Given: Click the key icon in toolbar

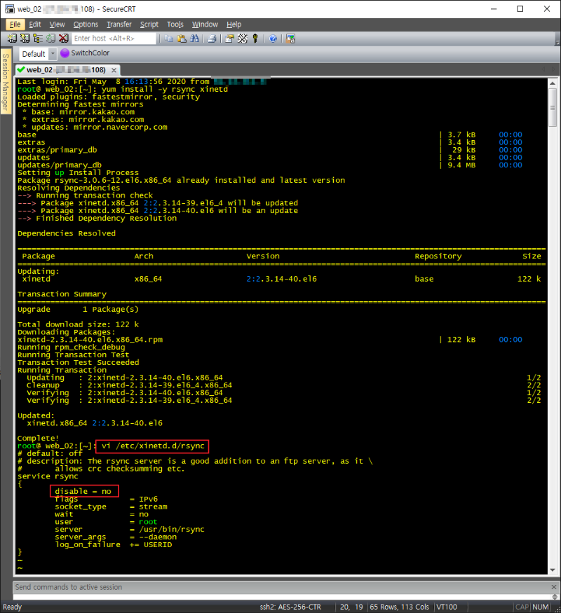Looking at the screenshot, I should click(x=255, y=39).
